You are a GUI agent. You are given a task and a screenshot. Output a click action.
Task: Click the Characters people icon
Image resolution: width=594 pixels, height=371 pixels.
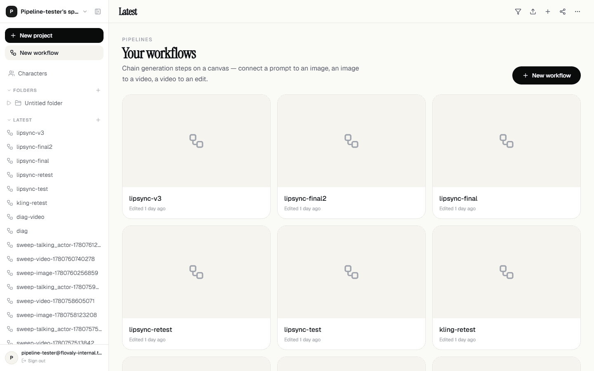(12, 73)
